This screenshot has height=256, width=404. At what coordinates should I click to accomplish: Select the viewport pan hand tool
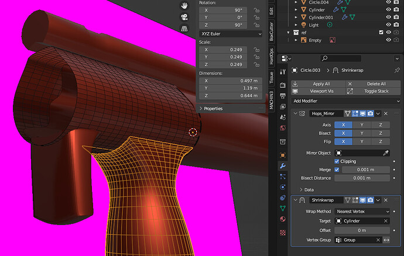(x=184, y=6)
